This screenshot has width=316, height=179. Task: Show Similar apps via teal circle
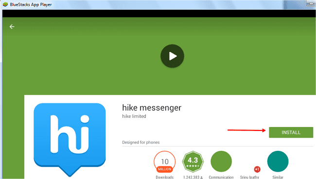(x=278, y=162)
